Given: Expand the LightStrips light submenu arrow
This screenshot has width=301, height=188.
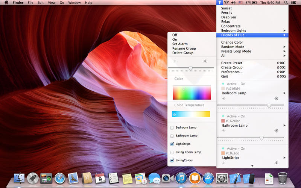Looking at the screenshot, I should click(x=284, y=158).
